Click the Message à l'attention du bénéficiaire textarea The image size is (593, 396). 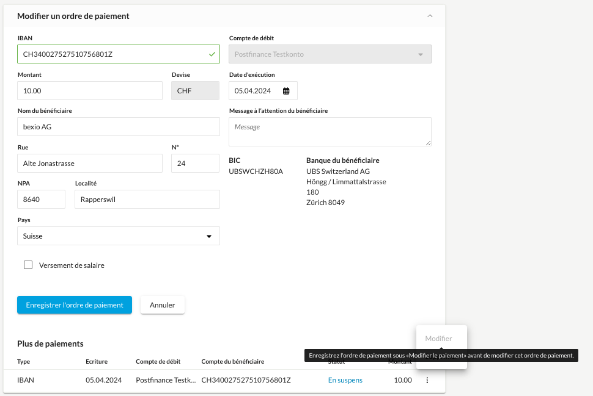pos(330,132)
